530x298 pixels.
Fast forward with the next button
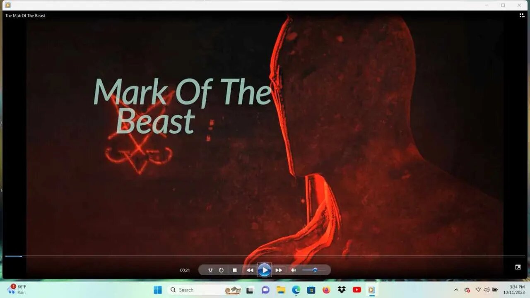(279, 270)
